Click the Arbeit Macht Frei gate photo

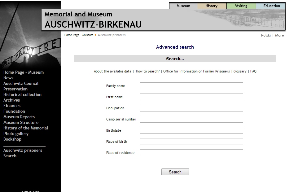tap(31, 35)
